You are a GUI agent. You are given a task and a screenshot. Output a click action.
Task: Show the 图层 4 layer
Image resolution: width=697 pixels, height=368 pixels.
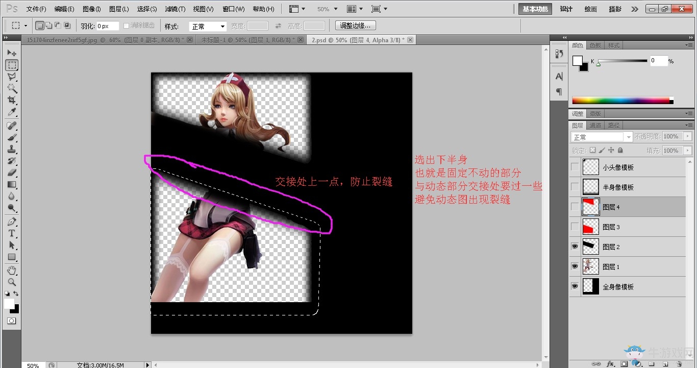(575, 207)
